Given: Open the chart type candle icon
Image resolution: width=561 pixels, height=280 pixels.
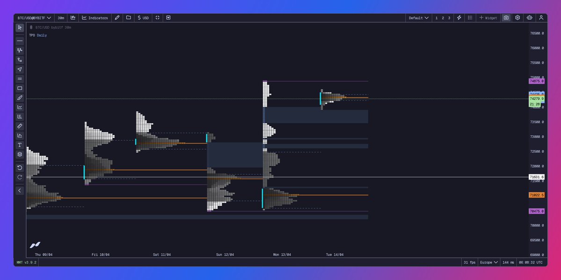Looking at the screenshot, I should [x=73, y=17].
